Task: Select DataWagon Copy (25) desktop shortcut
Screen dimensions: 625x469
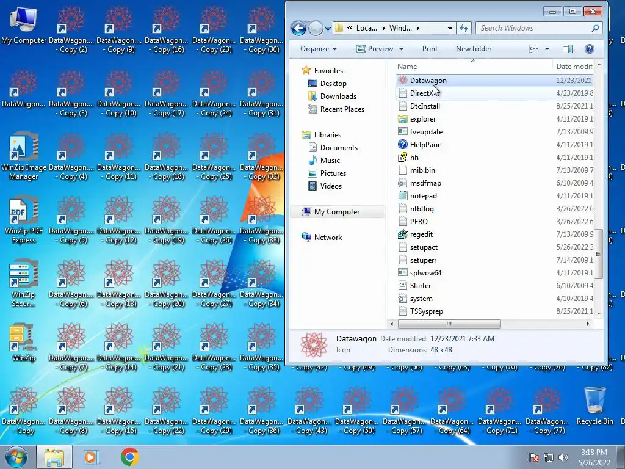Action: coord(214,156)
